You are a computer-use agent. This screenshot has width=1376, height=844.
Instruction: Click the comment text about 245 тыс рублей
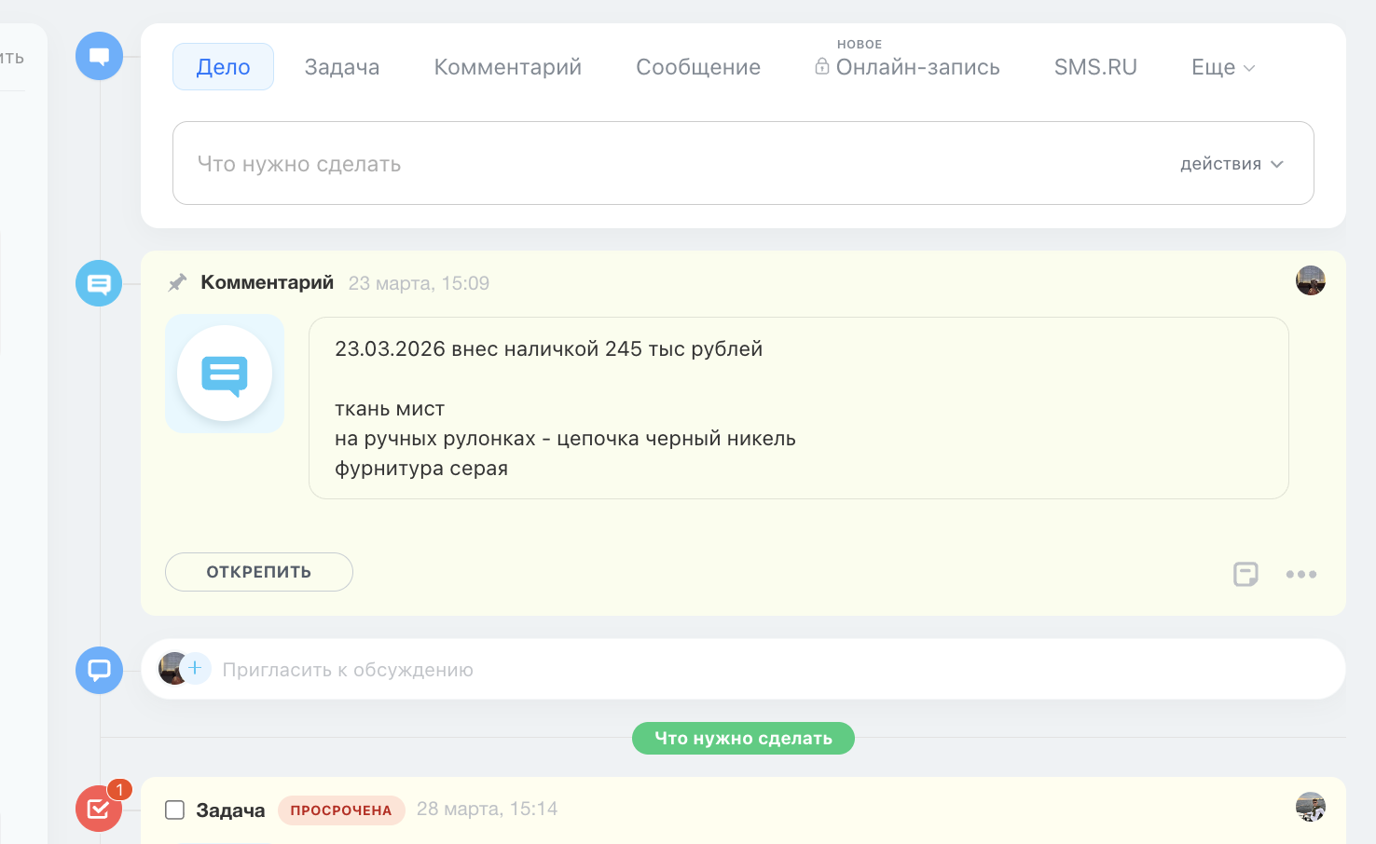[548, 349]
